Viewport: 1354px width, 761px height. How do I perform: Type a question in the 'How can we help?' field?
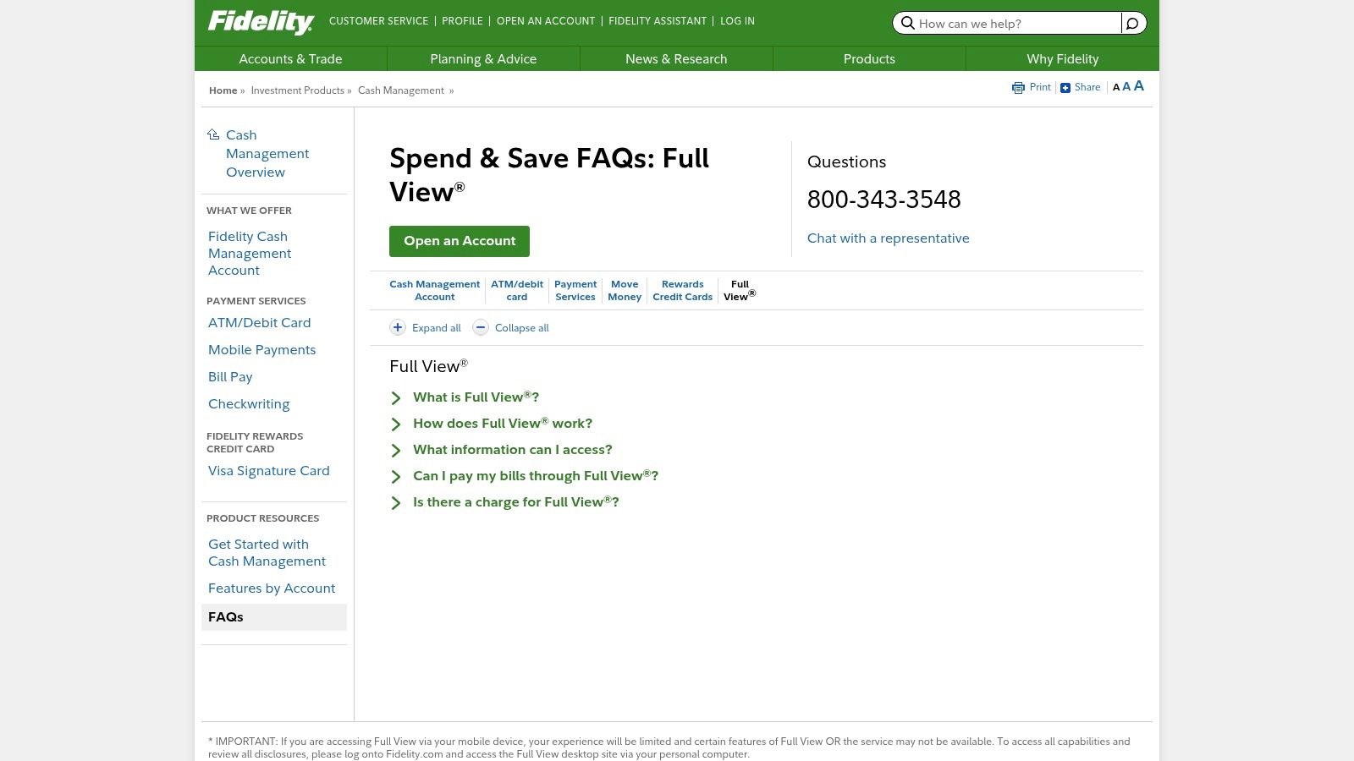tap(1015, 23)
